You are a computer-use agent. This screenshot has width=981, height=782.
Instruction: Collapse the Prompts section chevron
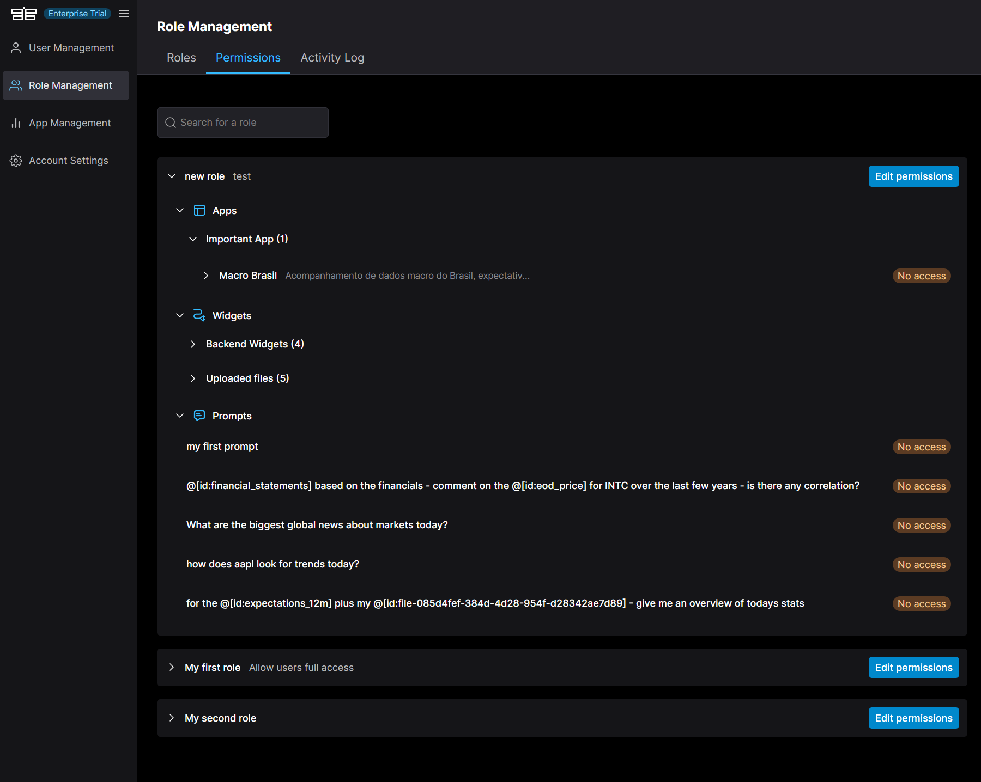pos(180,416)
